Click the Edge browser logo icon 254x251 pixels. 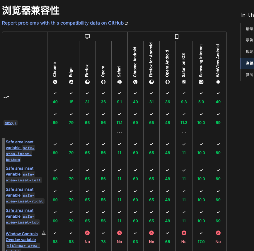(71, 82)
